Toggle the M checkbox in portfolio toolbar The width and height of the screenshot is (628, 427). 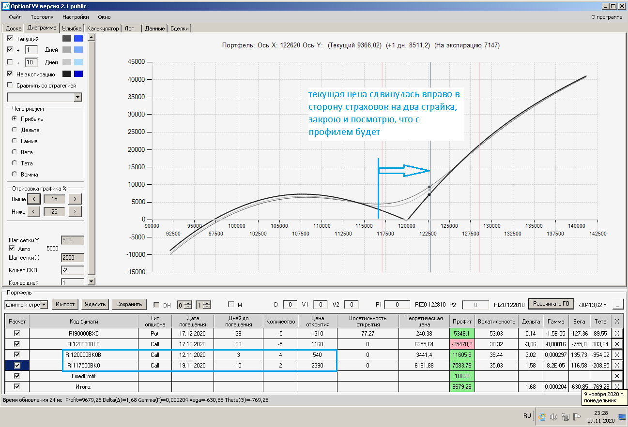(231, 305)
